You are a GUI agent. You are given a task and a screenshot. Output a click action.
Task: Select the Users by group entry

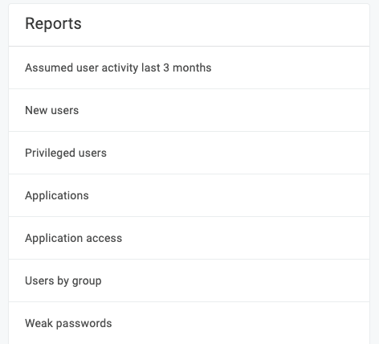[x=189, y=281]
